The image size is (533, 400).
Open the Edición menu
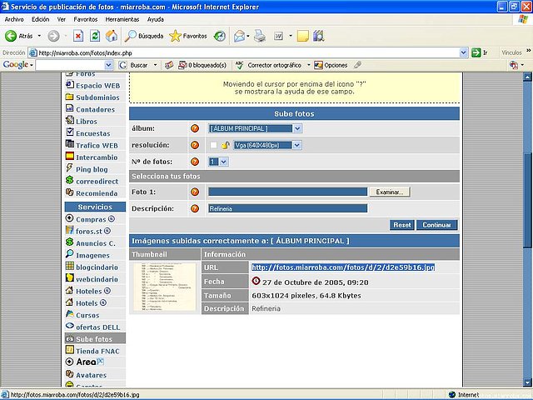click(x=41, y=19)
